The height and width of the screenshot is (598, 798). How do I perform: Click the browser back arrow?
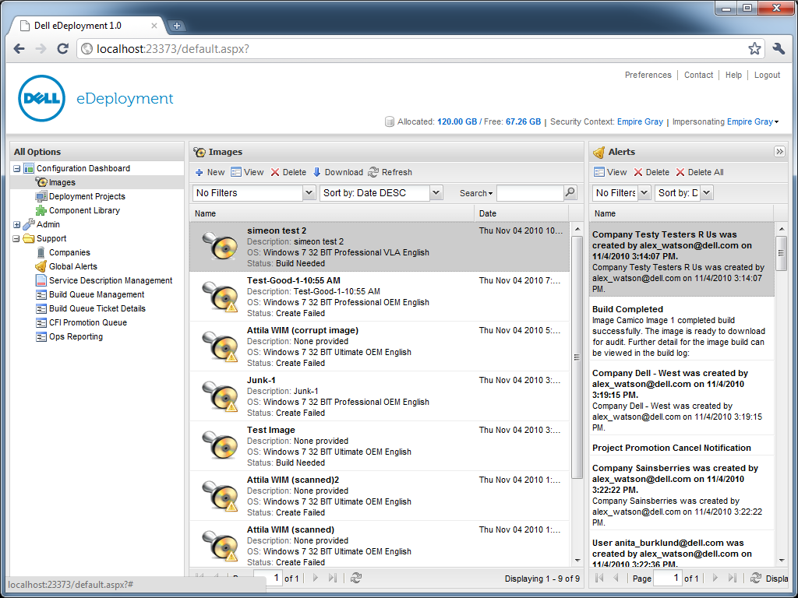tap(19, 49)
